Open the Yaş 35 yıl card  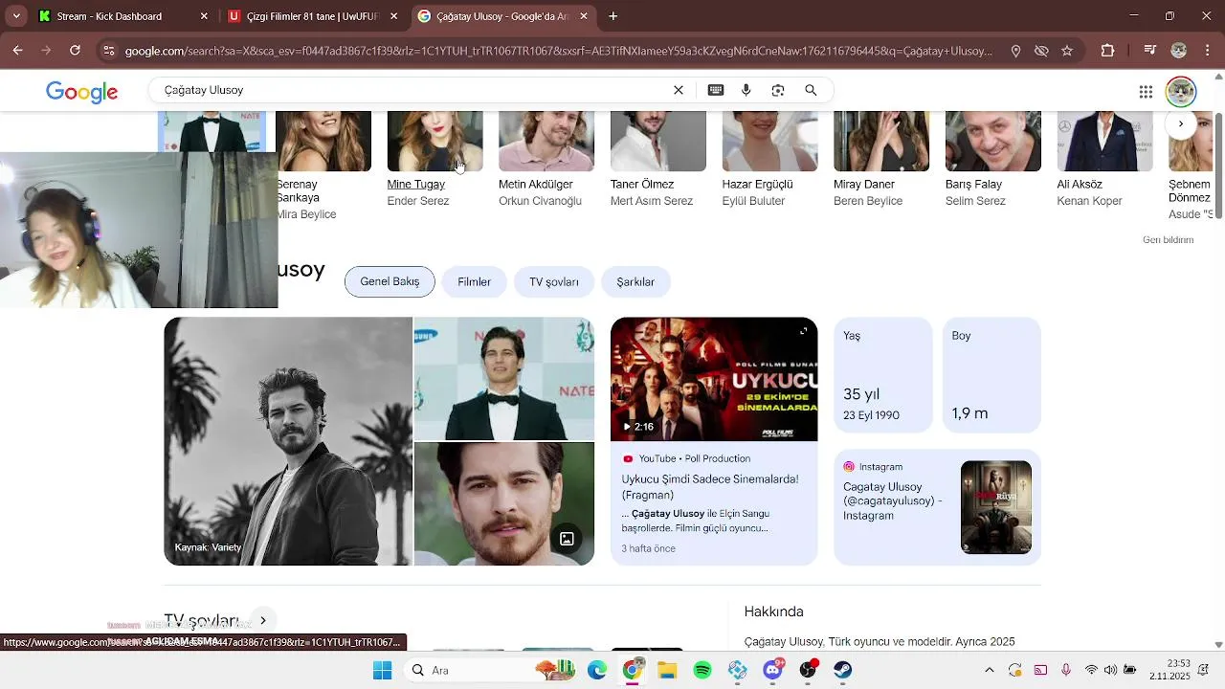(x=882, y=375)
